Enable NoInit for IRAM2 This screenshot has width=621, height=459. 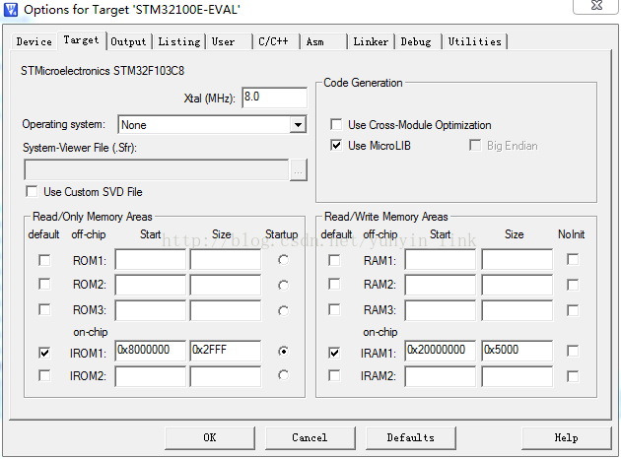pos(573,376)
